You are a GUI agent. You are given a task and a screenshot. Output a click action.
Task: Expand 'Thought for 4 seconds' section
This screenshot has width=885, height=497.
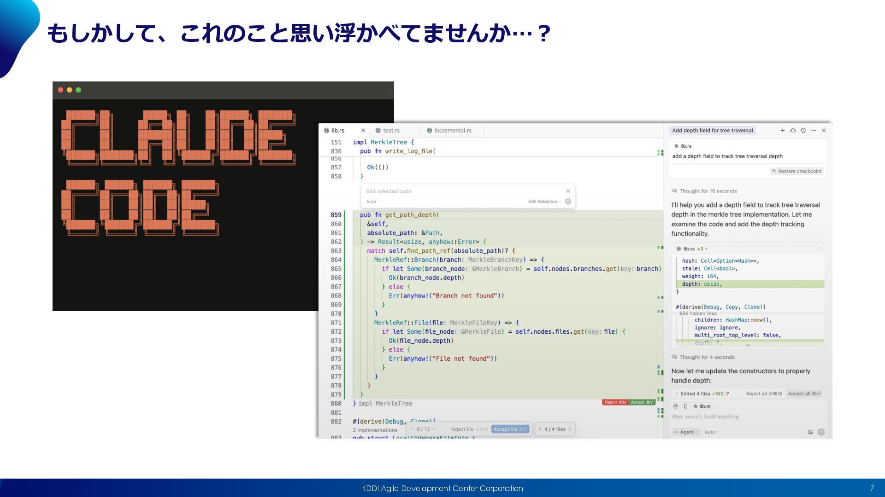(703, 357)
